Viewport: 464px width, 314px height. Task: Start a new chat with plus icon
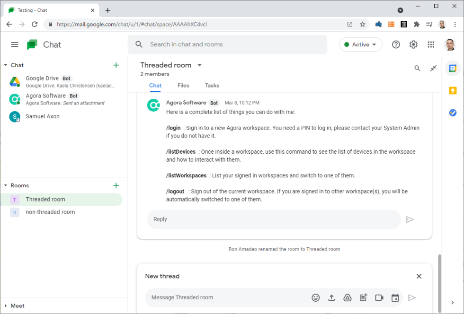pos(116,65)
